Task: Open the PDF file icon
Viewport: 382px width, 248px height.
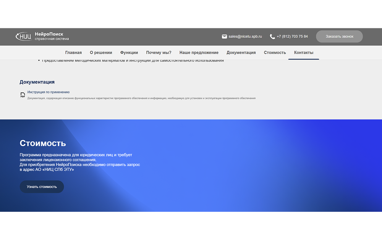Action: tap(23, 95)
